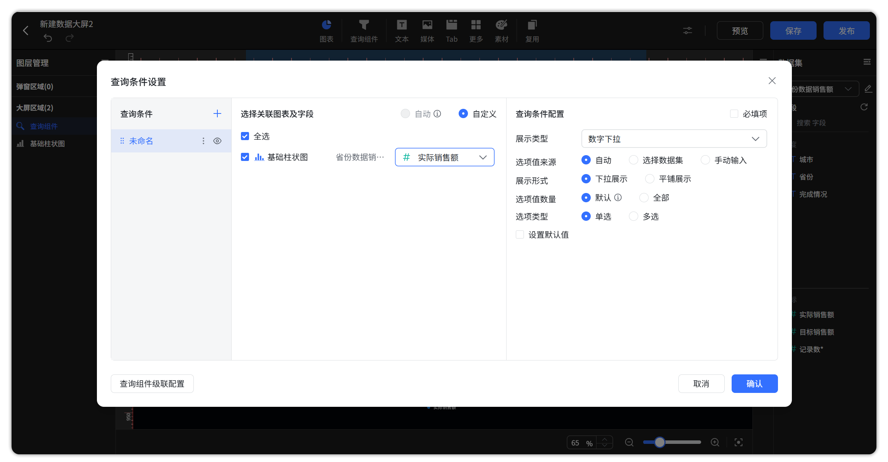Open the 查询组件 funnel toolbar icon
This screenshot has height=462, width=888.
(x=364, y=31)
